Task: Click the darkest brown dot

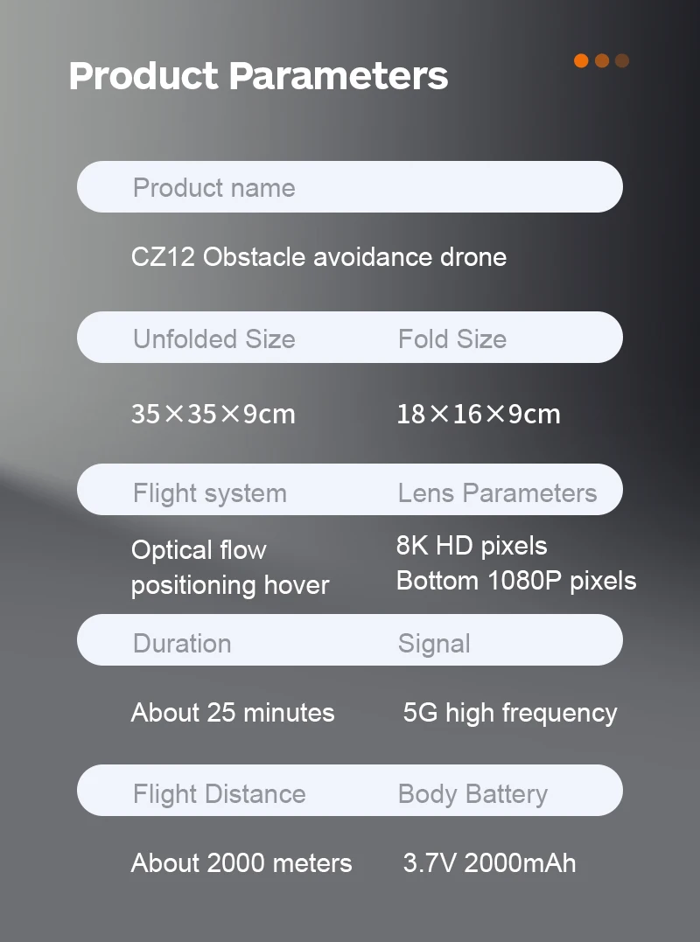Action: click(622, 60)
